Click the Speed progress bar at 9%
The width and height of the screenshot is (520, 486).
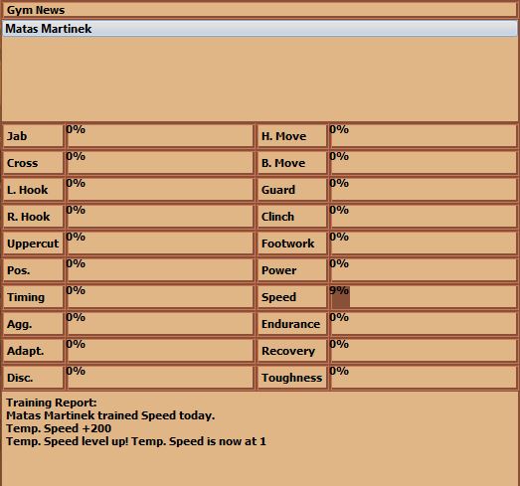tap(424, 297)
